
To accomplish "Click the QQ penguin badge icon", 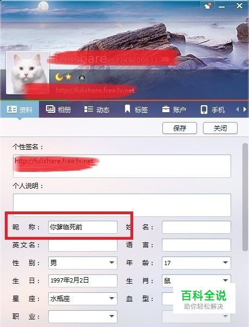I will (x=82, y=78).
